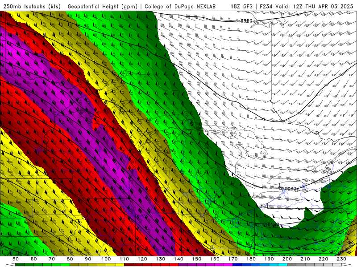Click the 80 value on the color scale
Viewport: 357px width, 267px height.
tap(70, 259)
